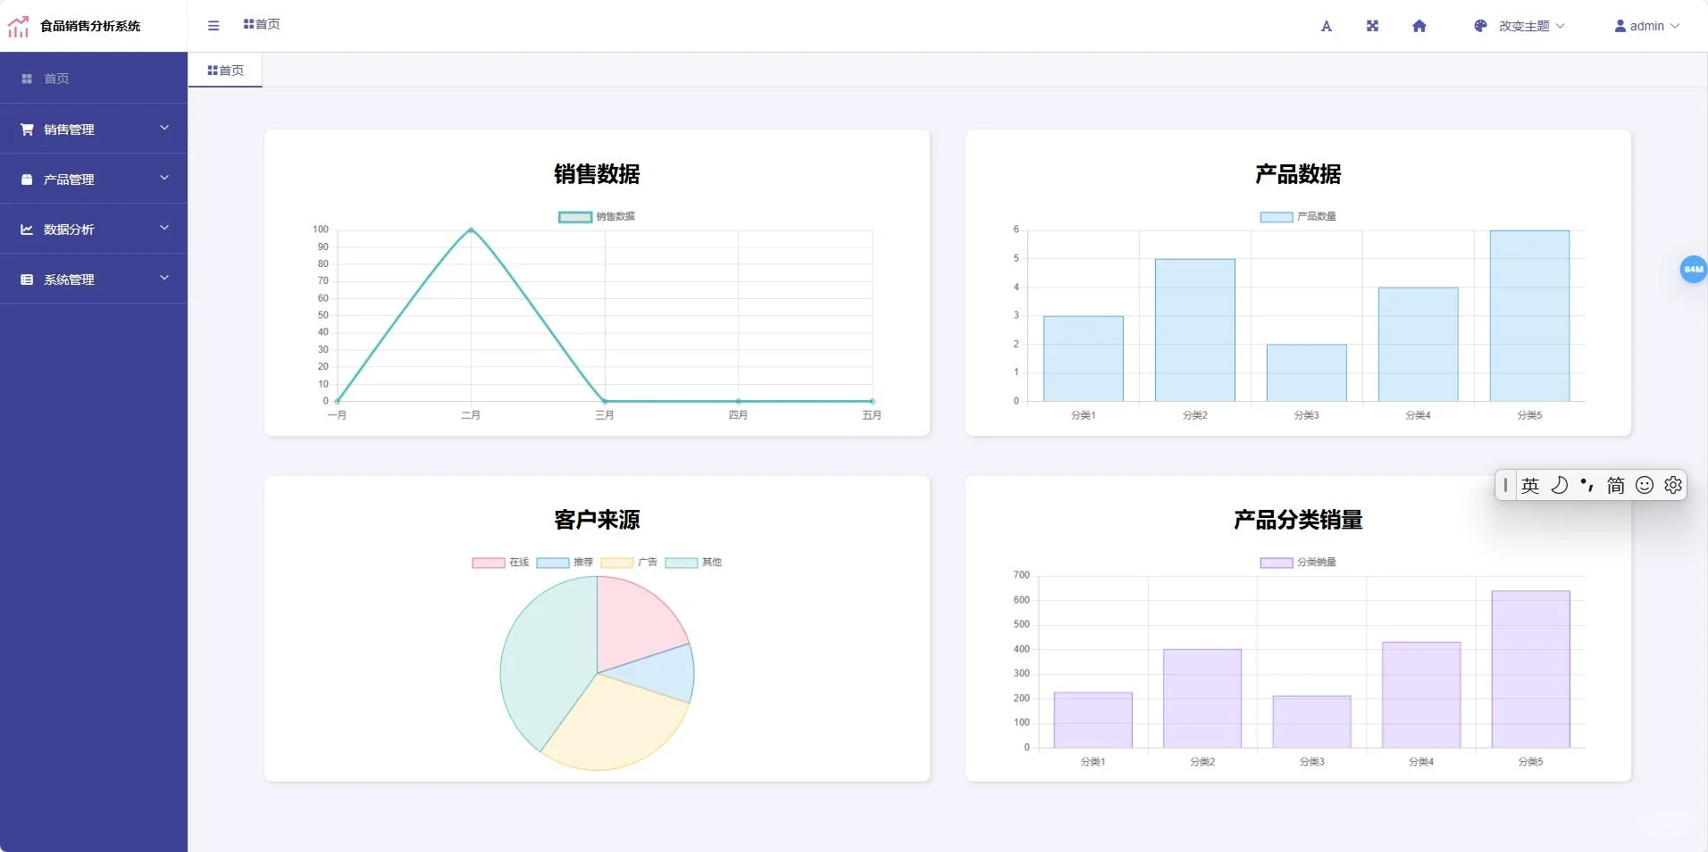The image size is (1708, 852).
Task: Toggle dark mode on the IME toolbar
Action: [x=1559, y=485]
